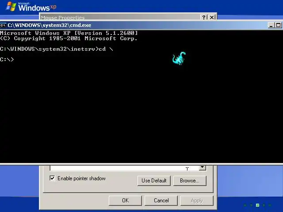Click Use Default button
Viewport: 283px width, 212px height.
[154, 181]
